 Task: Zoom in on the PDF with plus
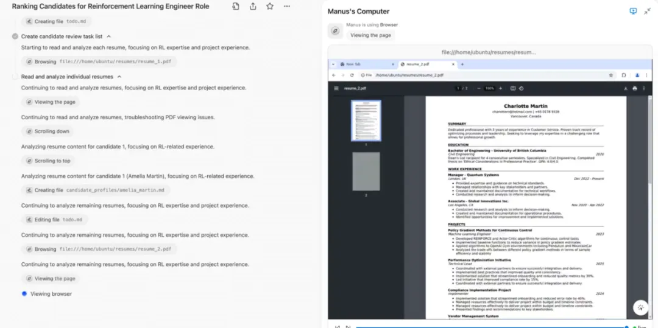[x=500, y=88]
